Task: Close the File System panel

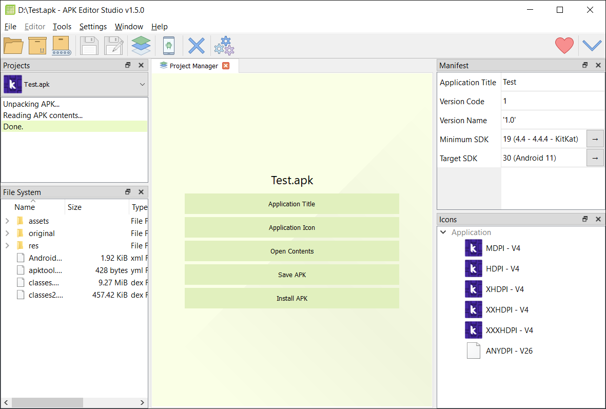Action: (x=141, y=192)
